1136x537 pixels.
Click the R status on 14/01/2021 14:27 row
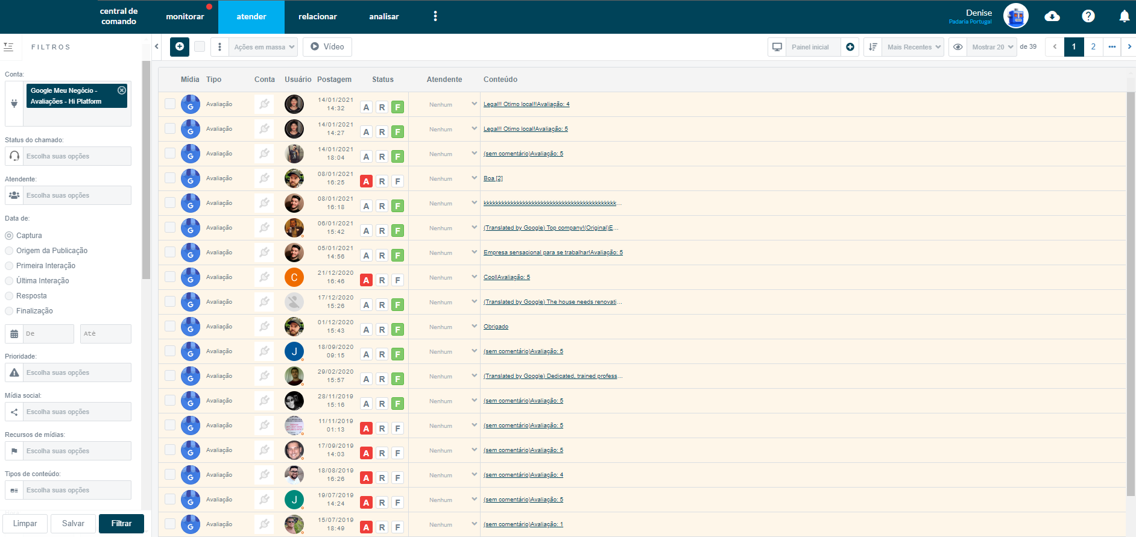coord(382,132)
